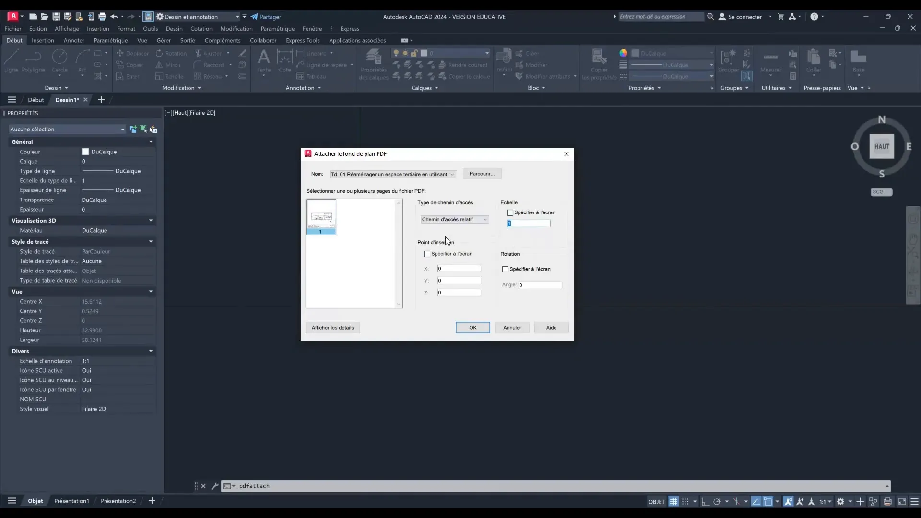
Task: Click the command line customize wrench
Action: [x=214, y=486]
